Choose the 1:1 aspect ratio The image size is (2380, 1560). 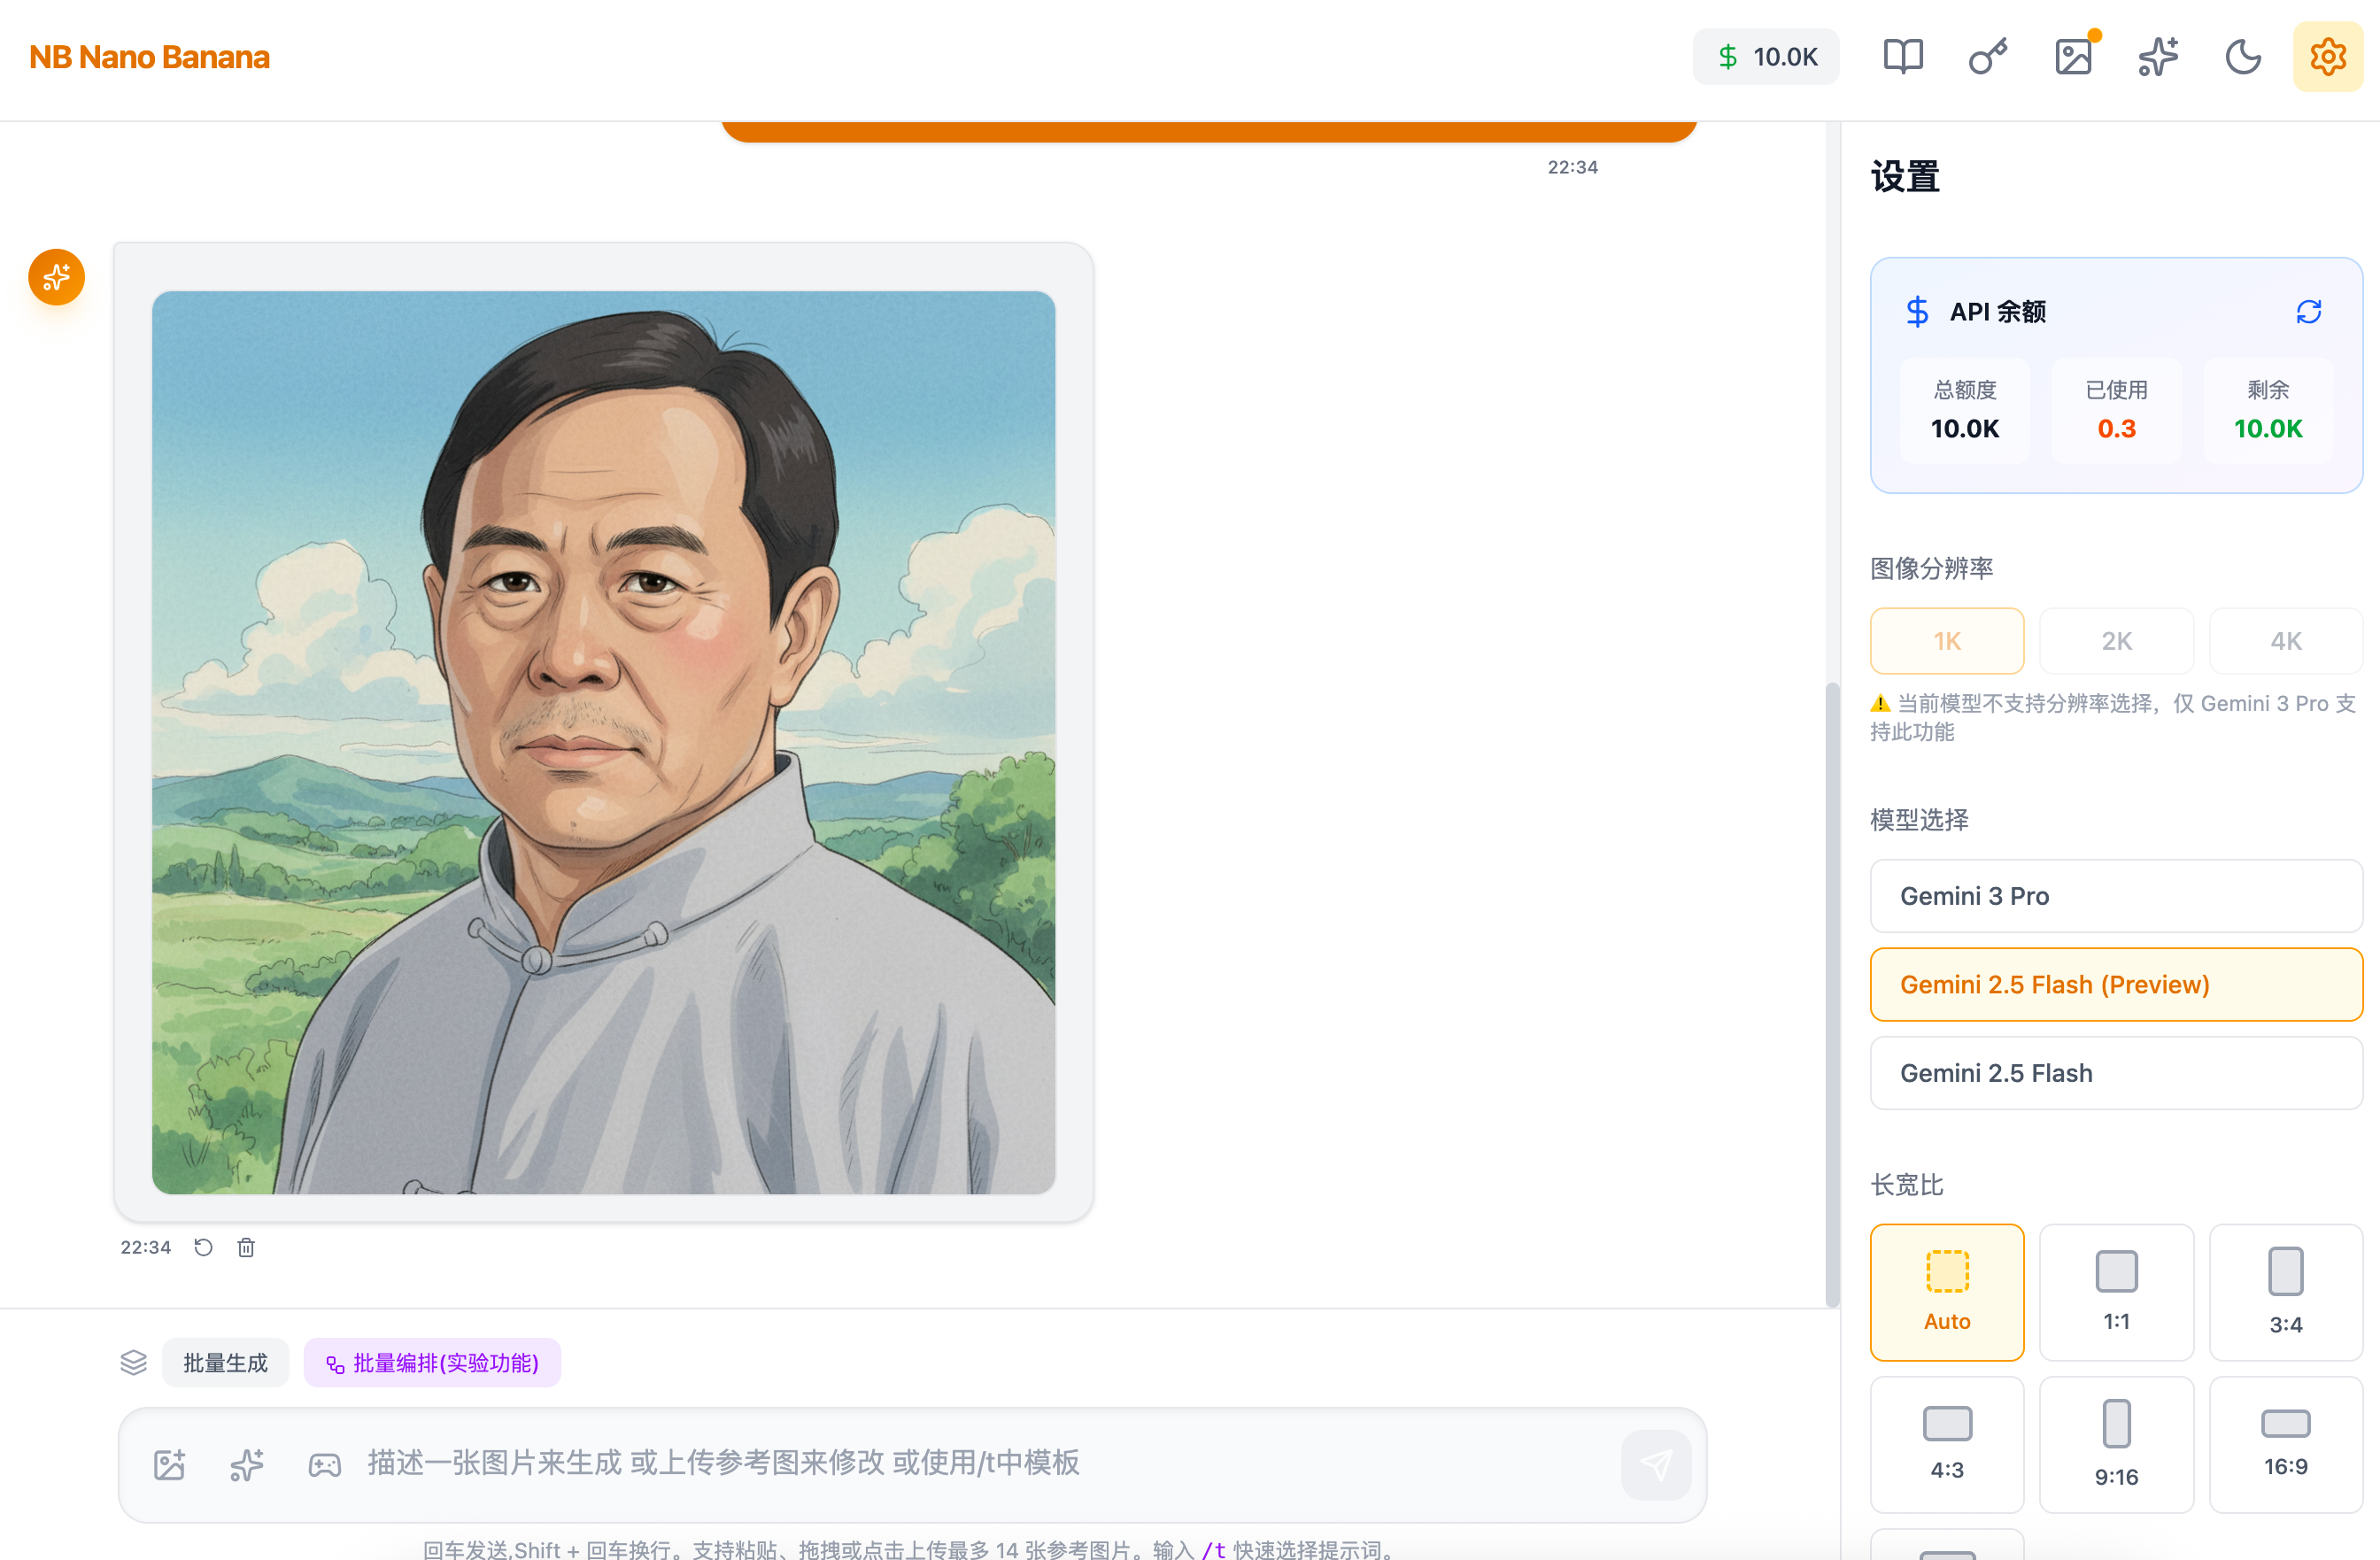pos(2116,1291)
